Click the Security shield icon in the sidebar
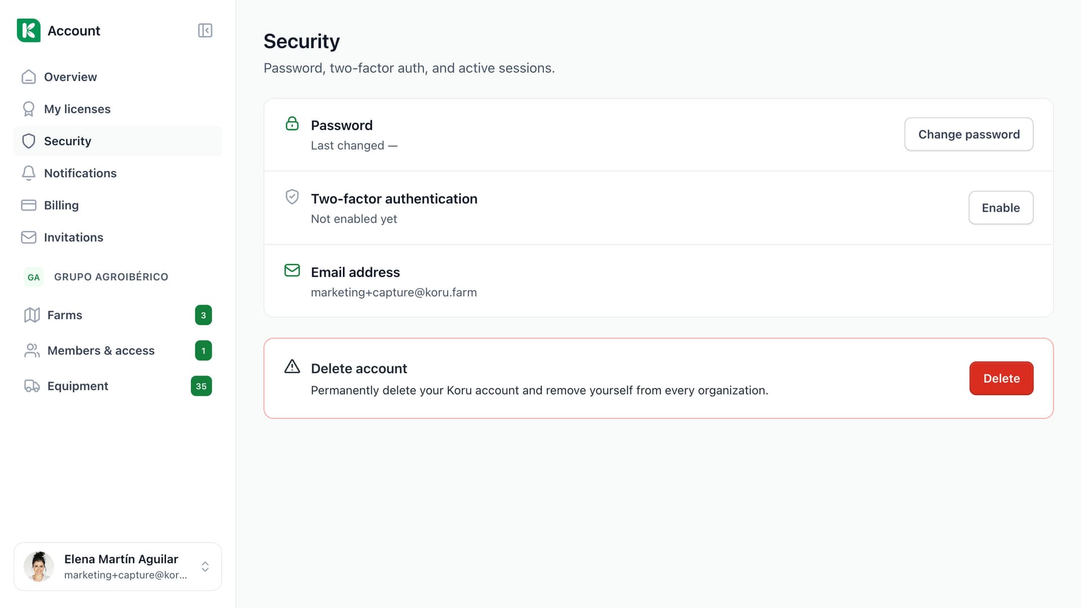Image resolution: width=1081 pixels, height=608 pixels. pyautogui.click(x=29, y=141)
